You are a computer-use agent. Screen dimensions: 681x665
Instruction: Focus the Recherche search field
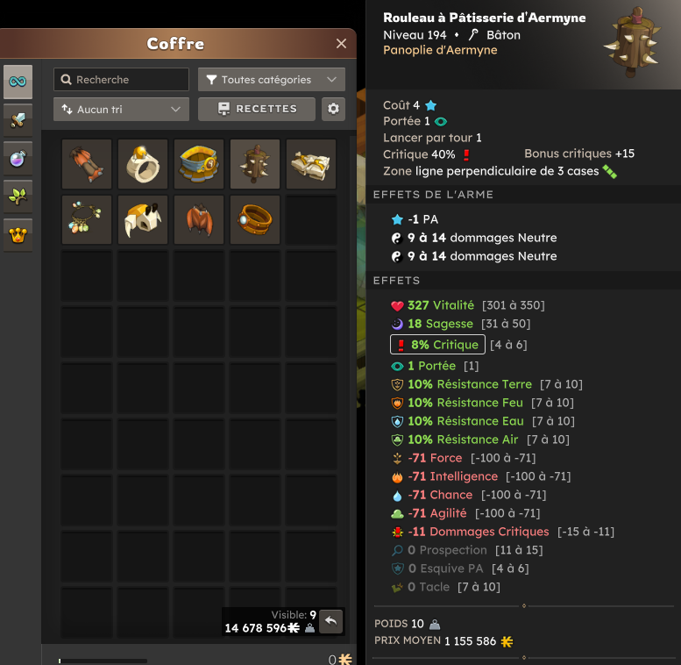click(121, 80)
